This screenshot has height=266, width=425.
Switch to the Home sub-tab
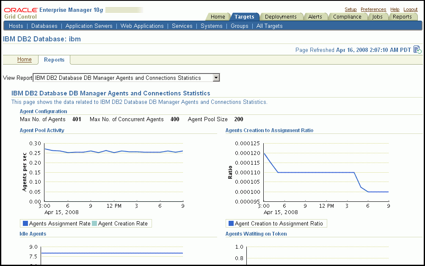pyautogui.click(x=24, y=60)
